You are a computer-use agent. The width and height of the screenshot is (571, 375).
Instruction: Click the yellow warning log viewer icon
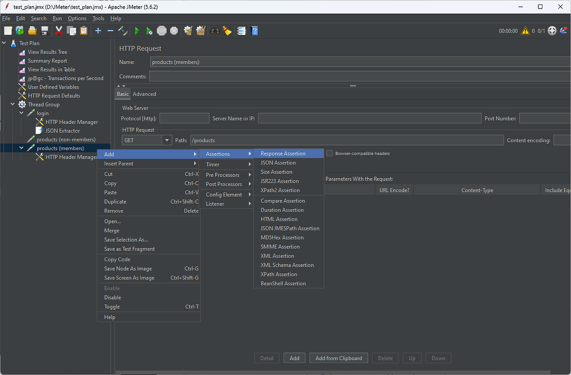click(x=525, y=31)
